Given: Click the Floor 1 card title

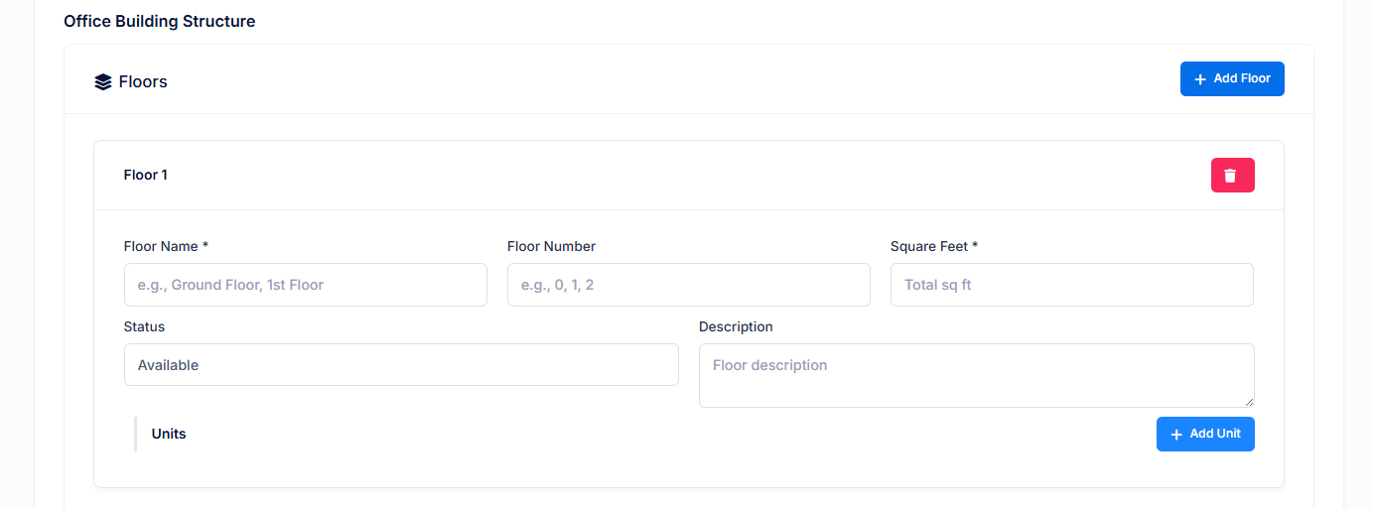Looking at the screenshot, I should (x=145, y=175).
